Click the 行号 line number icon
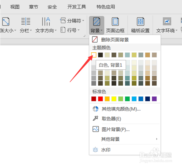182x167 pixels. 63,30
